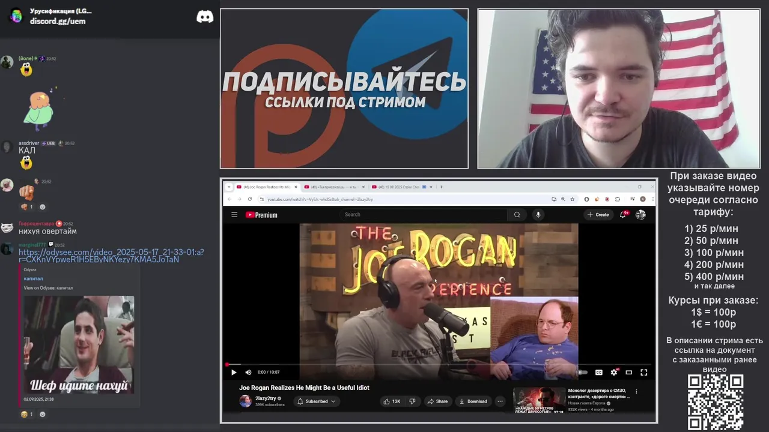769x432 pixels.
Task: Open recommended video Монолог дезертира thumbnail
Action: (539, 400)
